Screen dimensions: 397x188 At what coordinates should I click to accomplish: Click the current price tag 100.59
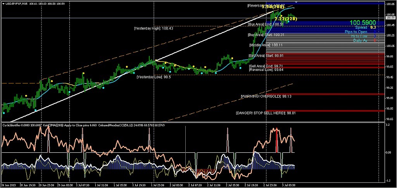coord(390,18)
